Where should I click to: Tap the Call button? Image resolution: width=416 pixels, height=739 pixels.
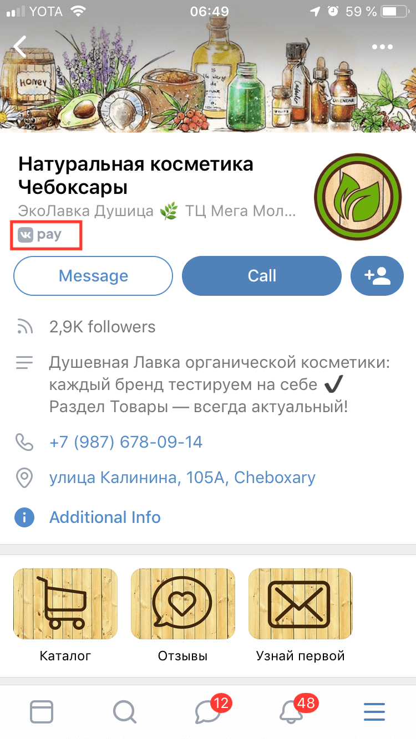pyautogui.click(x=262, y=276)
